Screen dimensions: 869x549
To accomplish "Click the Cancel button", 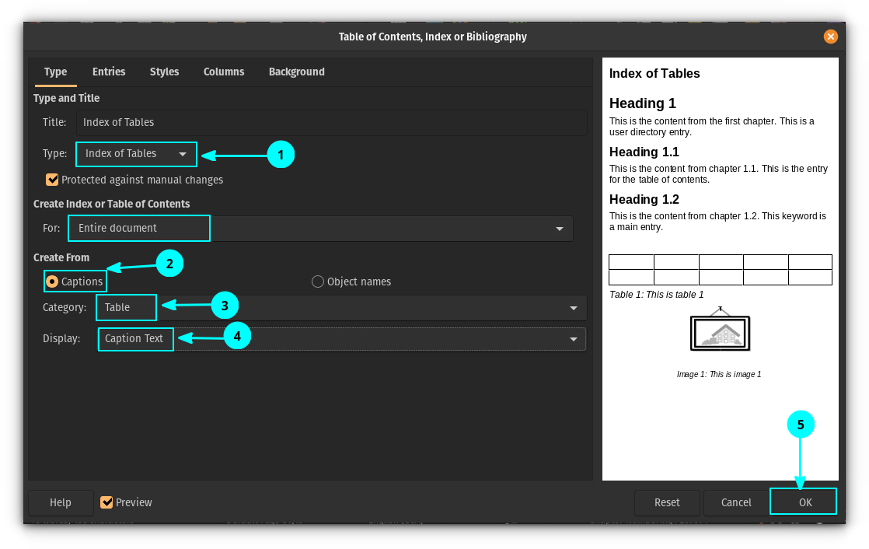I will pyautogui.click(x=735, y=502).
